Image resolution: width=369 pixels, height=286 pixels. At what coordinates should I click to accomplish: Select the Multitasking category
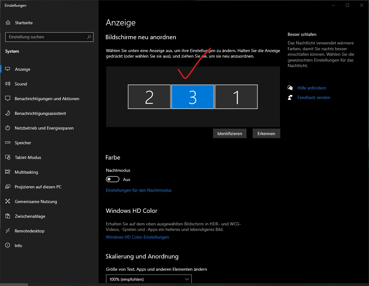tap(49, 172)
